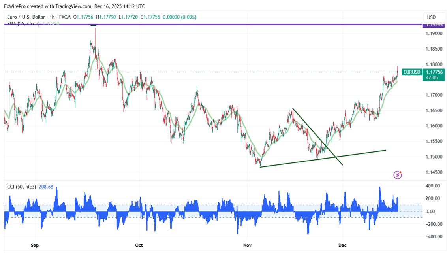Click the open value O1.17756
This screenshot has height=255, width=447.
pos(83,17)
